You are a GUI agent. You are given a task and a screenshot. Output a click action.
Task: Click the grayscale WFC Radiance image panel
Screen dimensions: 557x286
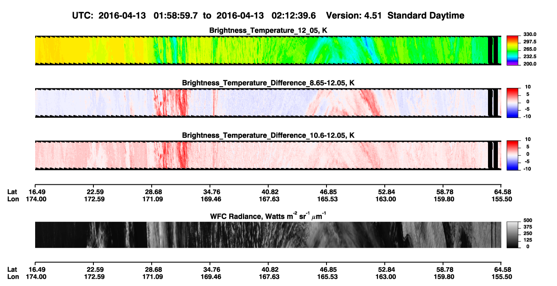[268, 235]
